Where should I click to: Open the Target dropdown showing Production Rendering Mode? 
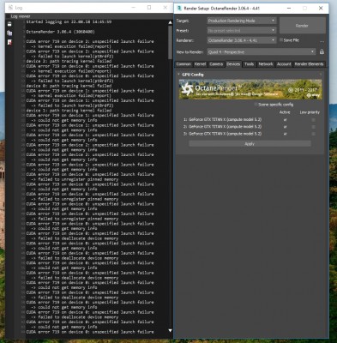(x=242, y=21)
